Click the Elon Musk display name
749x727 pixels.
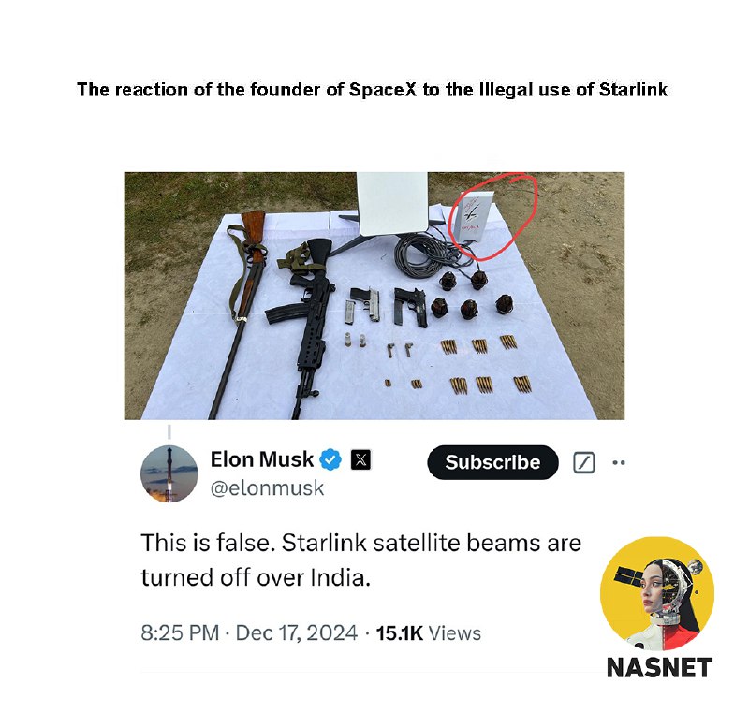(x=262, y=459)
